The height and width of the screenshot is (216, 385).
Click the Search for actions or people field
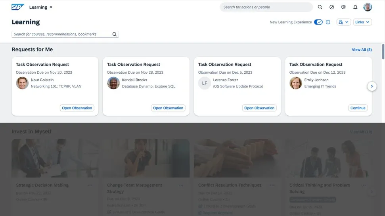pos(266,7)
